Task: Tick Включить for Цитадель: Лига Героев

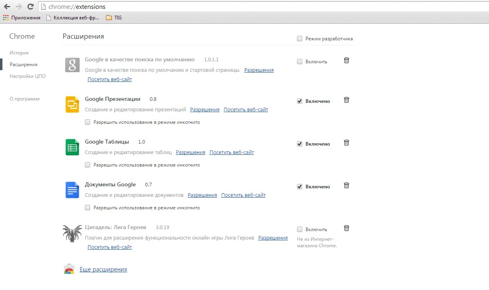Action: click(x=299, y=229)
